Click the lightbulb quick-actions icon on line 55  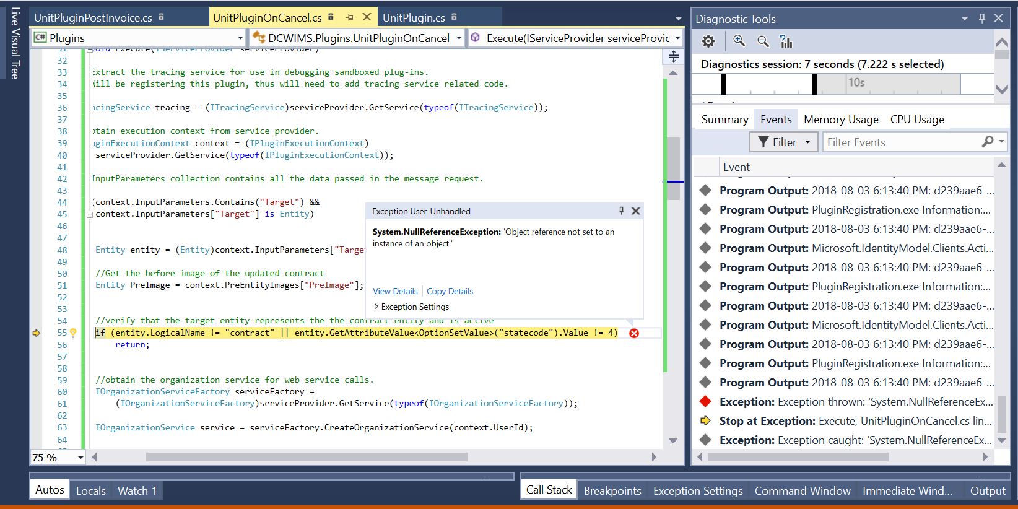pos(73,333)
